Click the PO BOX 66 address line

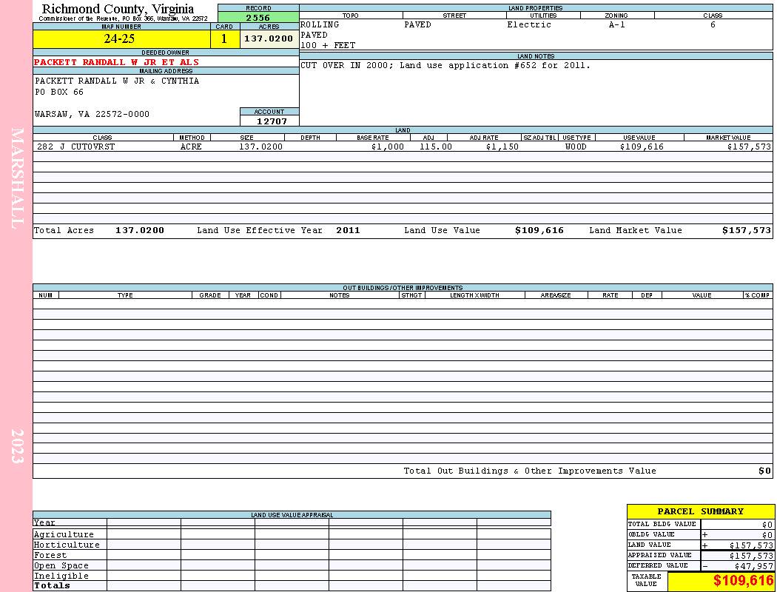click(59, 92)
